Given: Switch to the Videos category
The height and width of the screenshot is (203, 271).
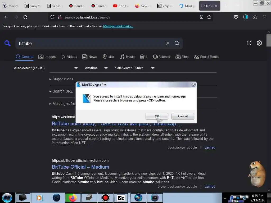Looking at the screenshot, I should point(69,57).
